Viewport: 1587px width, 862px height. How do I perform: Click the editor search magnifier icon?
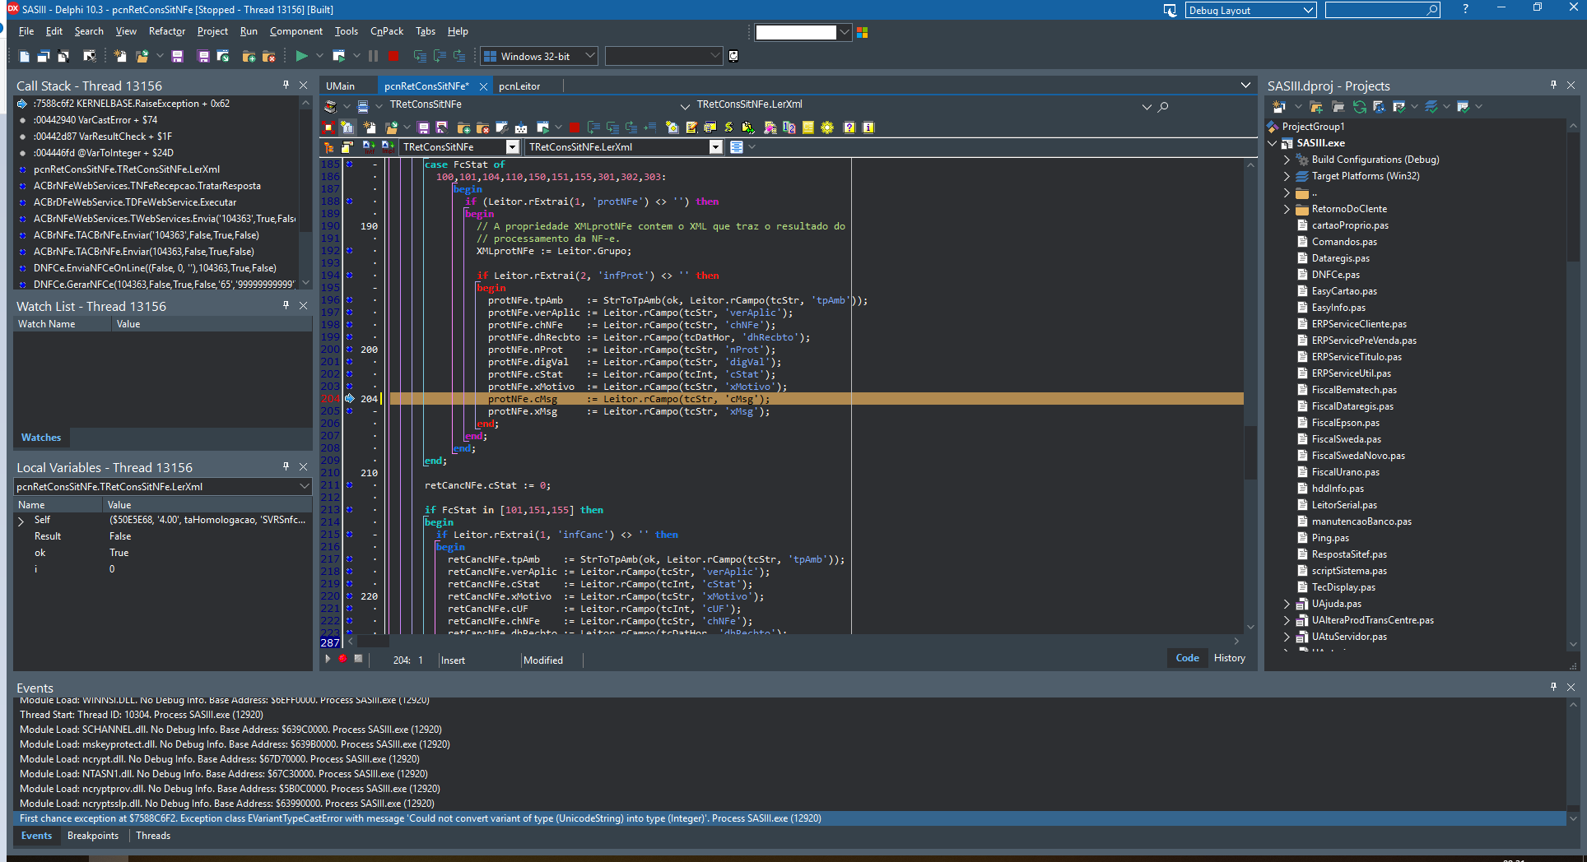pos(1163,106)
